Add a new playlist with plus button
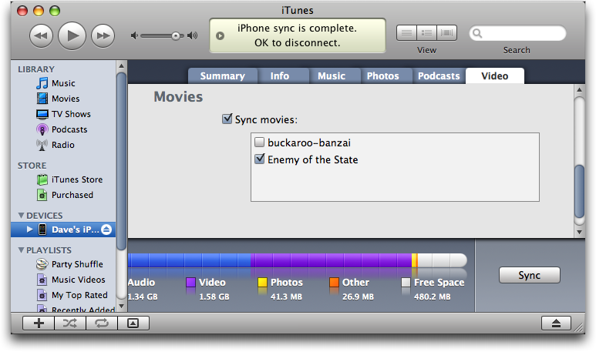 coord(39,324)
